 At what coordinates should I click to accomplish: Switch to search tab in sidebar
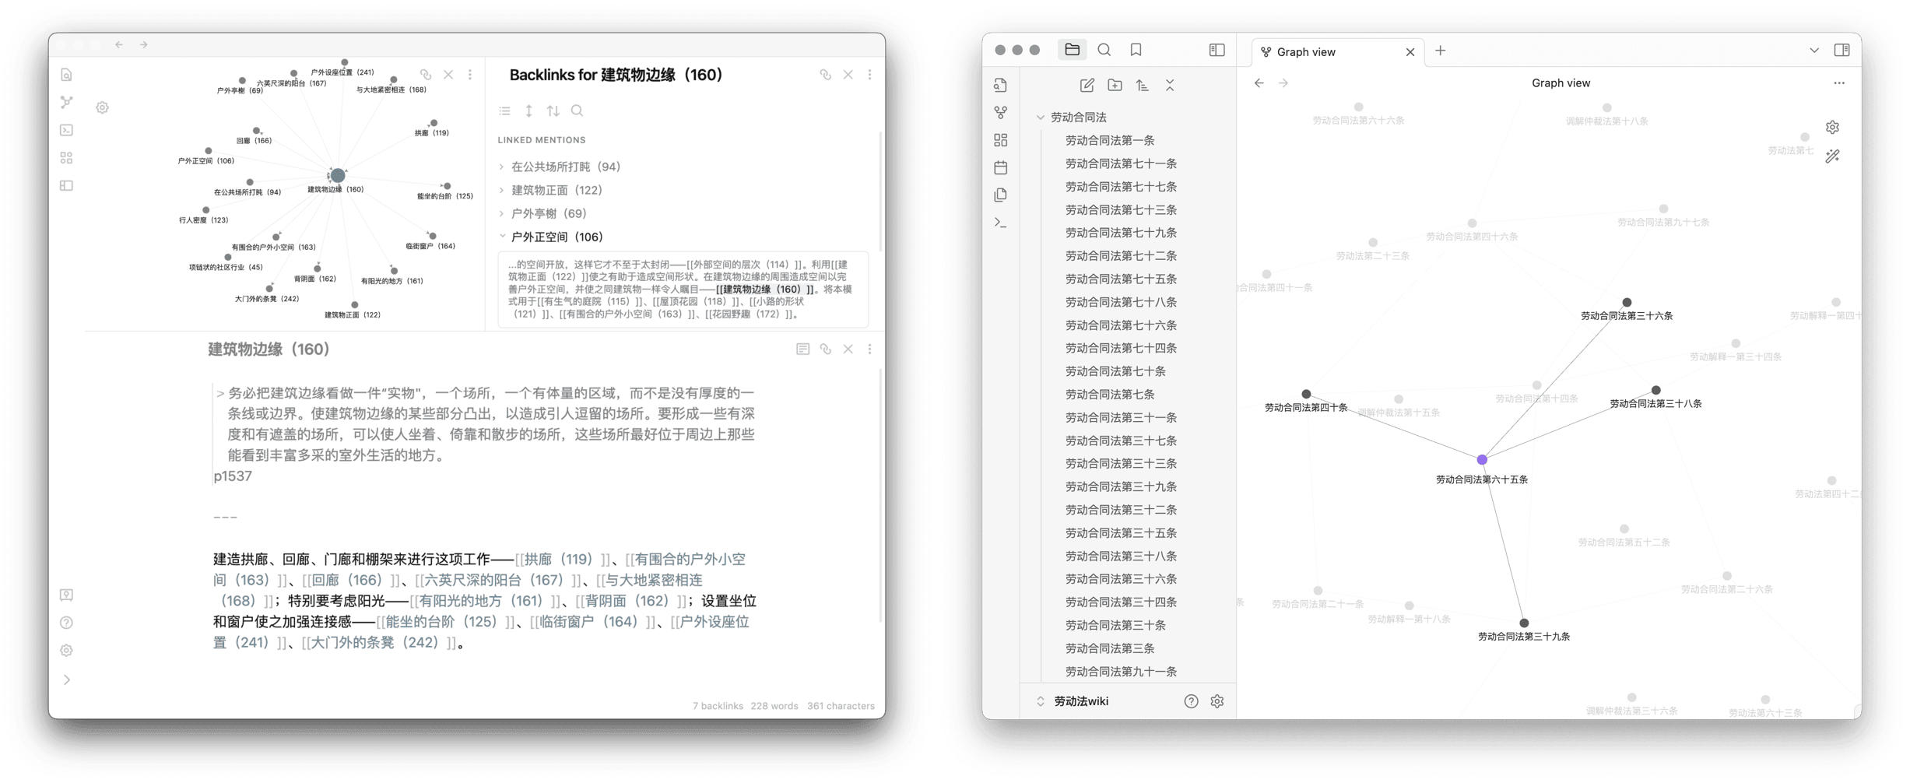[x=1104, y=50]
